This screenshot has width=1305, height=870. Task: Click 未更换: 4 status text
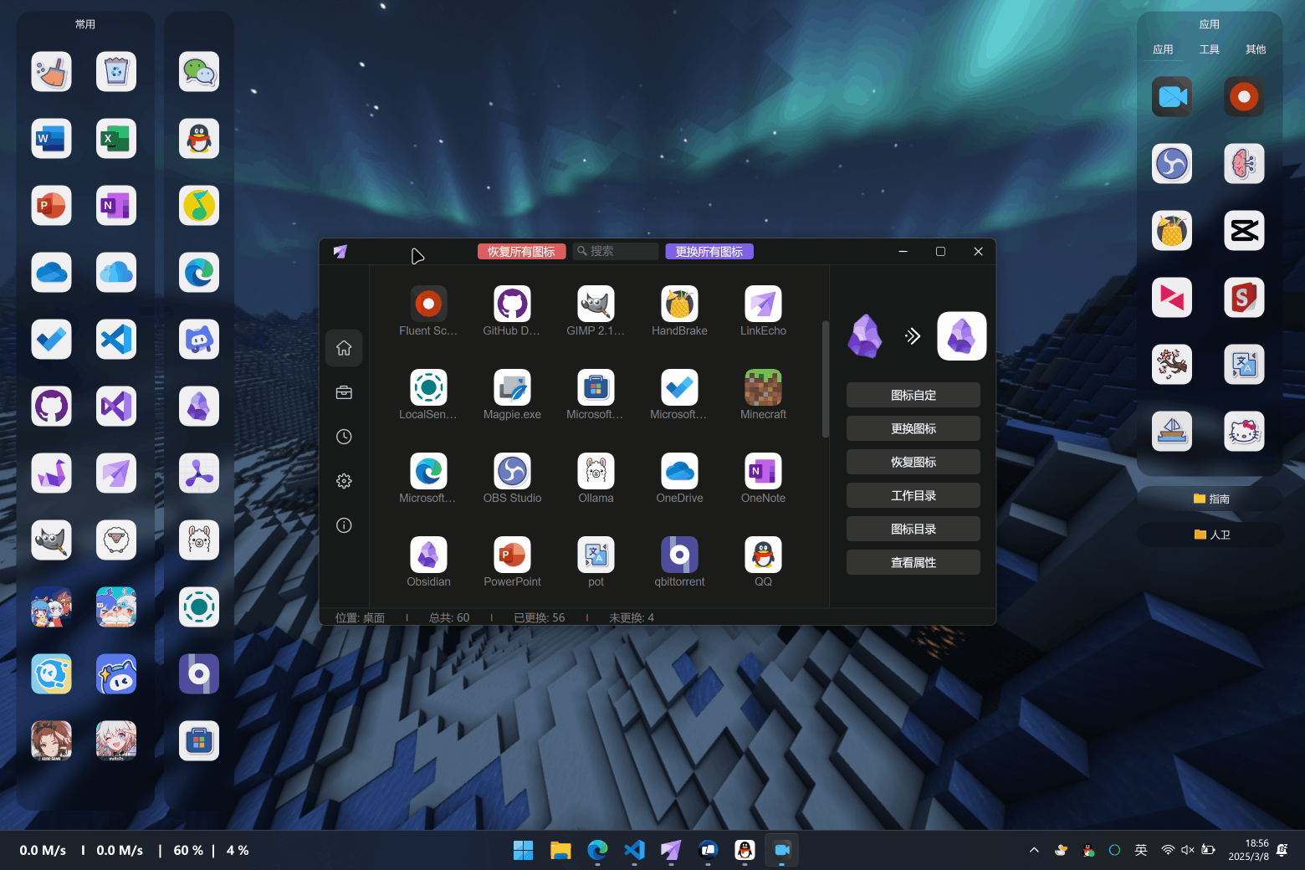(x=632, y=617)
